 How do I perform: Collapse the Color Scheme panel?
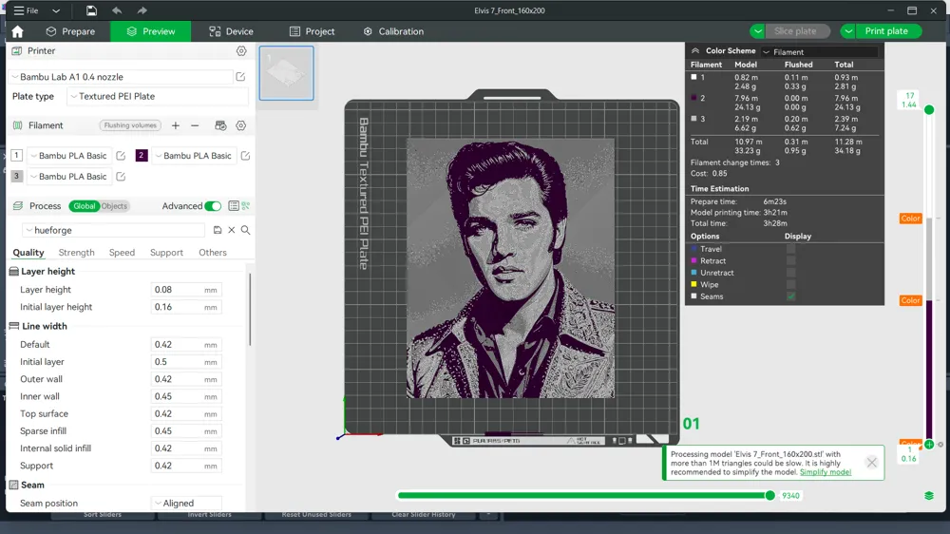tap(695, 51)
